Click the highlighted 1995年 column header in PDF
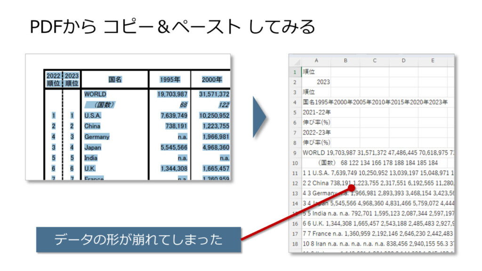 pos(169,80)
